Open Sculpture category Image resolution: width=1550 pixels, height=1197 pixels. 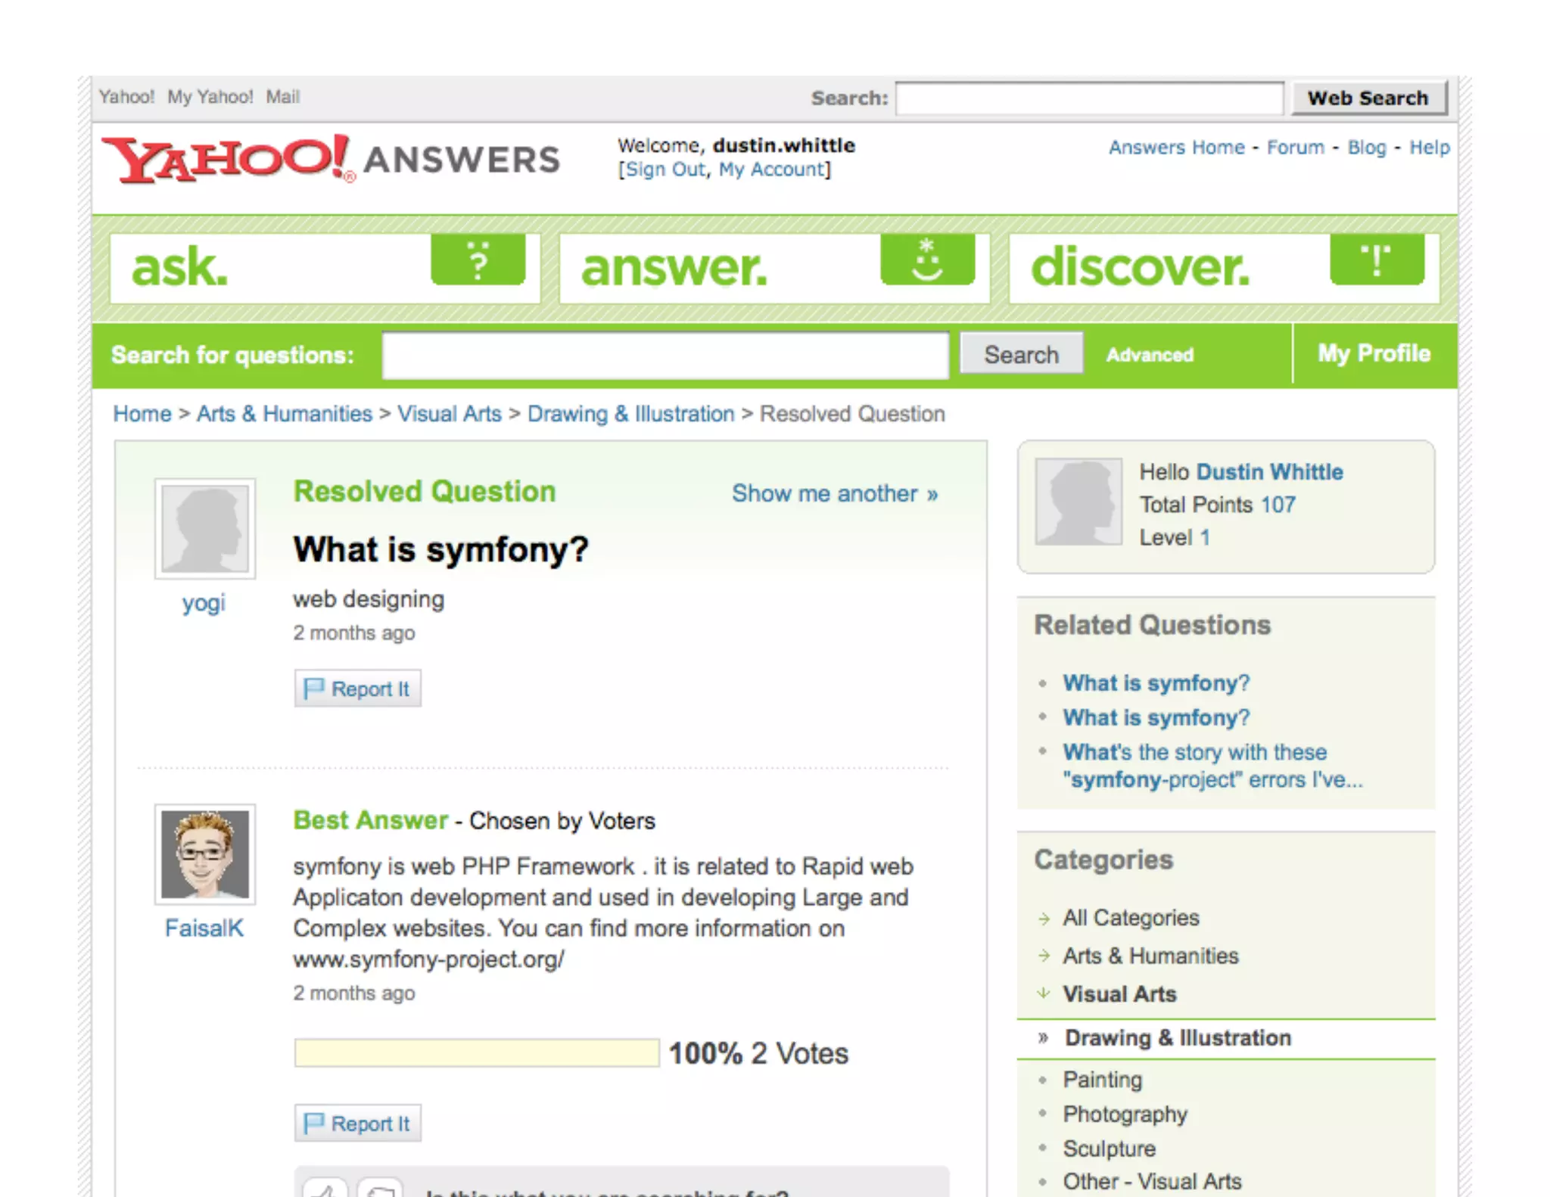[x=1109, y=1149]
